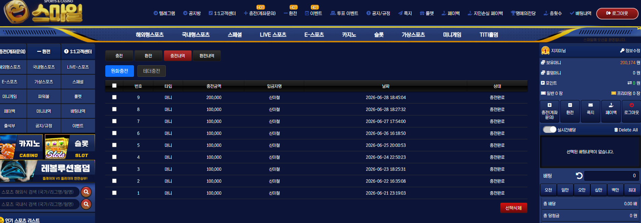Screen dimensions: 641x223
Task: Click the 로그아웃 button in top header
Action: point(617,13)
